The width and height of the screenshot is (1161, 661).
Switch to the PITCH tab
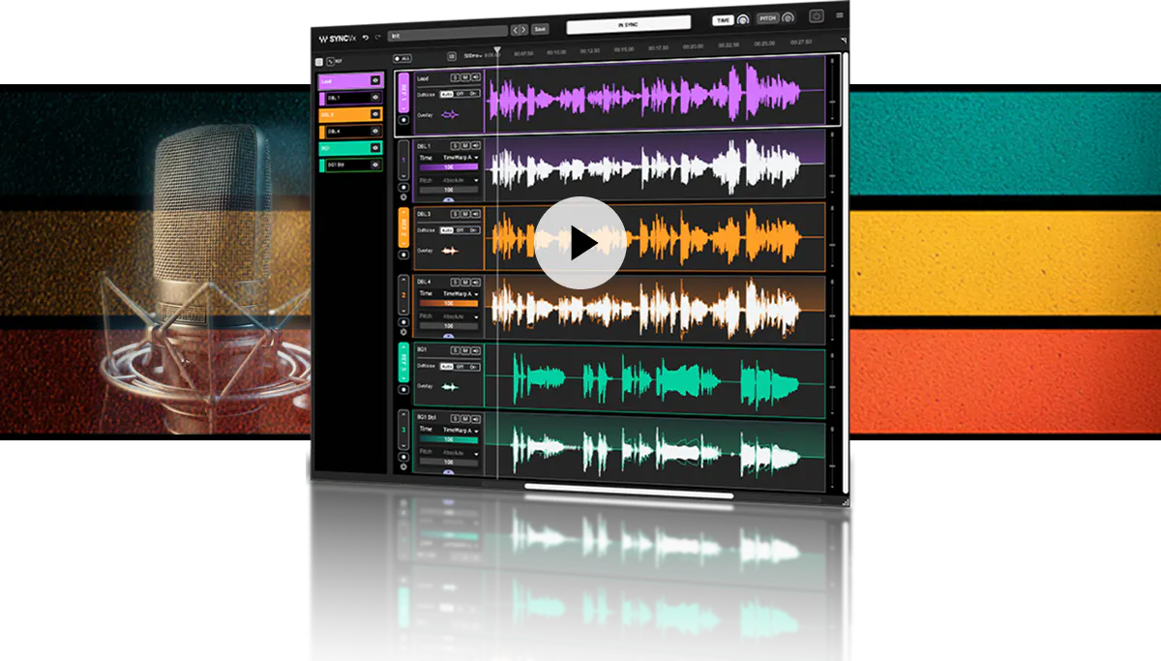pos(768,18)
